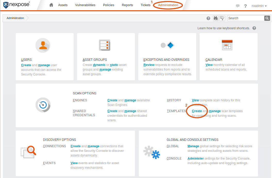Click the binoculars search icon
Screen dimensions: 272x178
(216, 18)
